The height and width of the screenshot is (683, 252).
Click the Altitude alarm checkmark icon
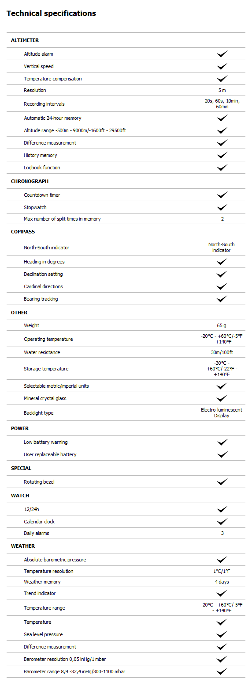[222, 54]
